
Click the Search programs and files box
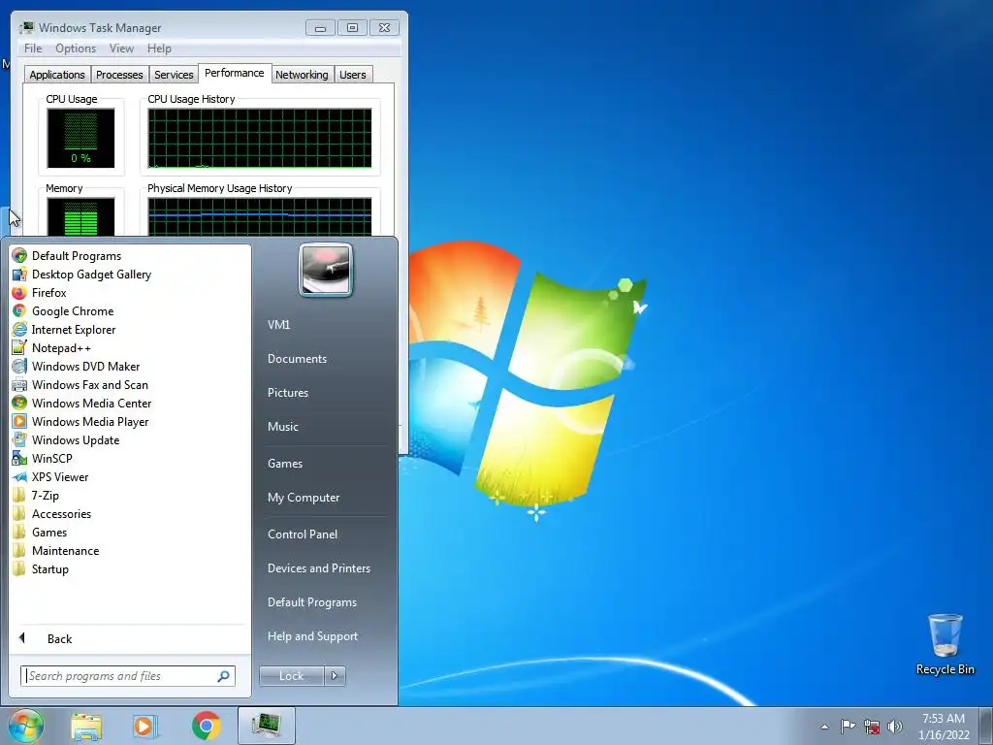[127, 676]
